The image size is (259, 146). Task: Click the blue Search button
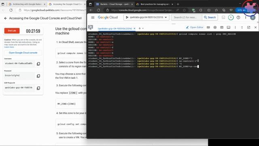click(210, 17)
